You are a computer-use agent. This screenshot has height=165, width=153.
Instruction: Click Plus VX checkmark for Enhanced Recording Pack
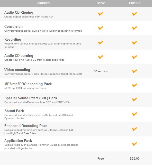click(x=134, y=129)
